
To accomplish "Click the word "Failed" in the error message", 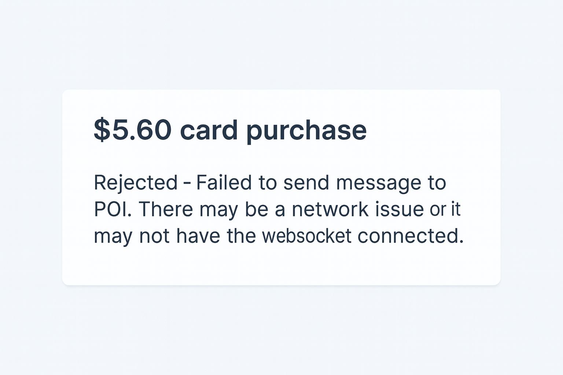I will [224, 183].
